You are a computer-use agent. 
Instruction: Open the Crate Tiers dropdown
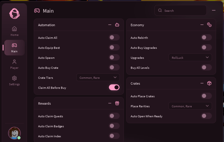coord(98,77)
